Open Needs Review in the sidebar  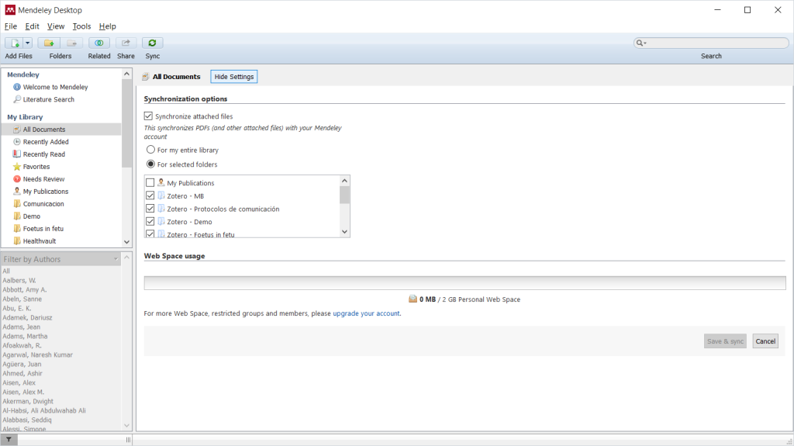(43, 179)
